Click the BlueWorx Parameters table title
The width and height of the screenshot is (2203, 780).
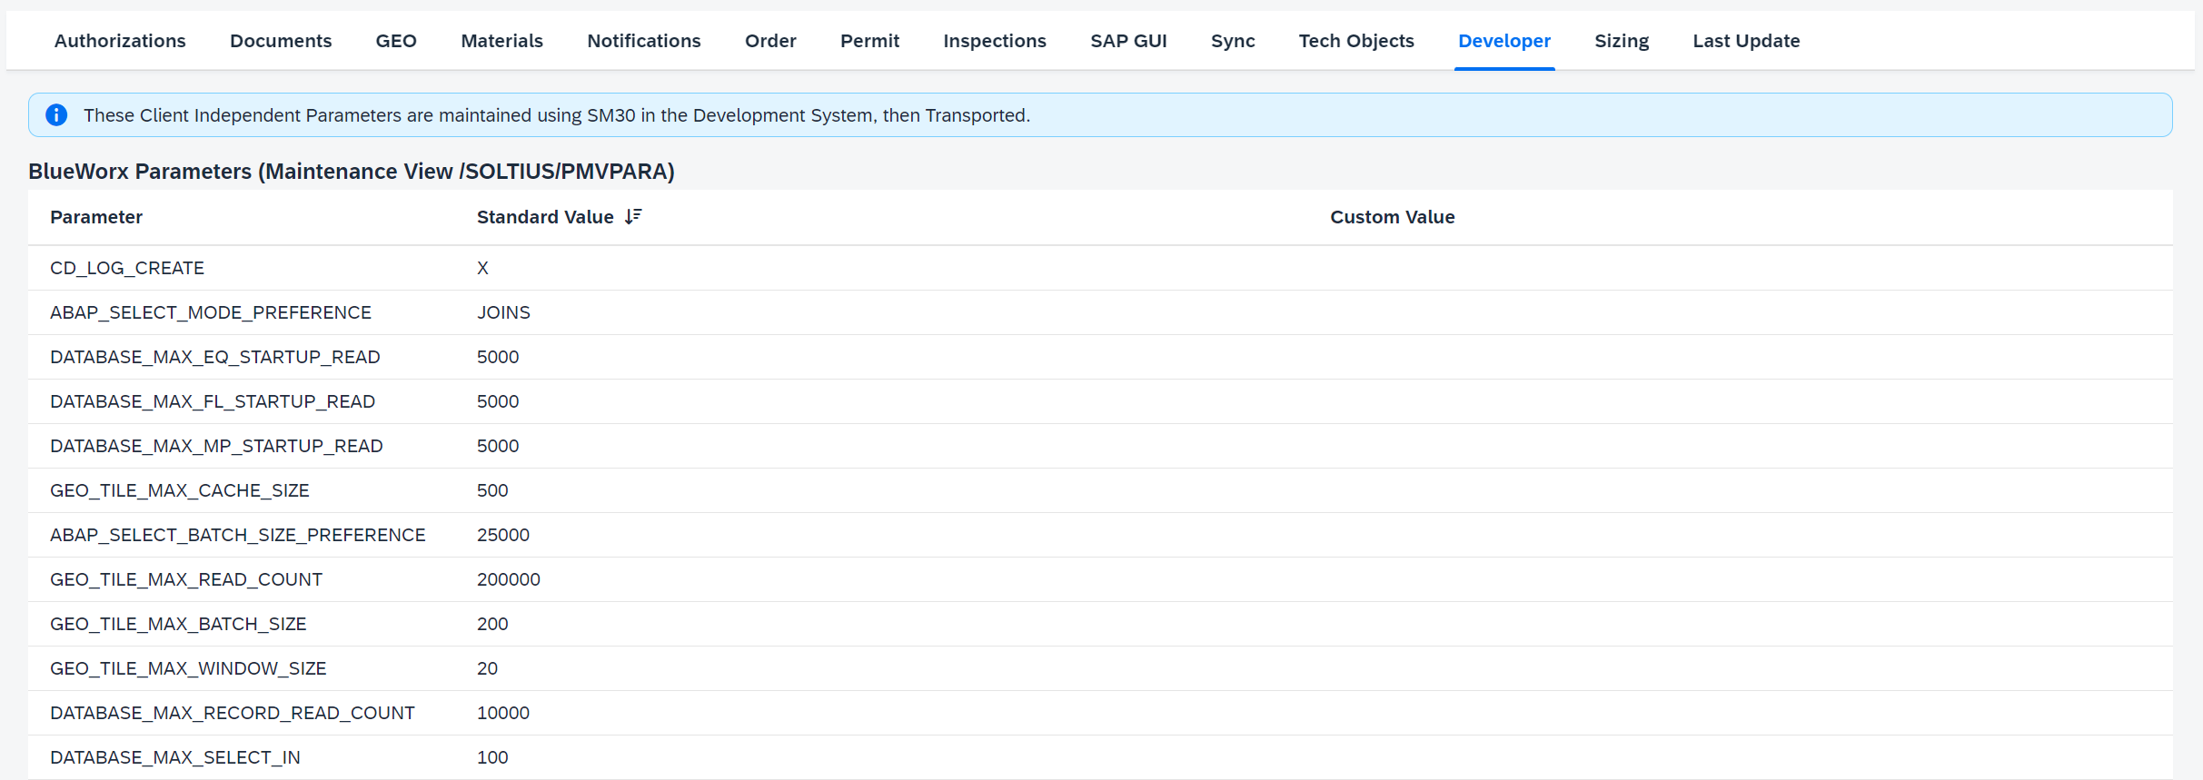click(352, 172)
